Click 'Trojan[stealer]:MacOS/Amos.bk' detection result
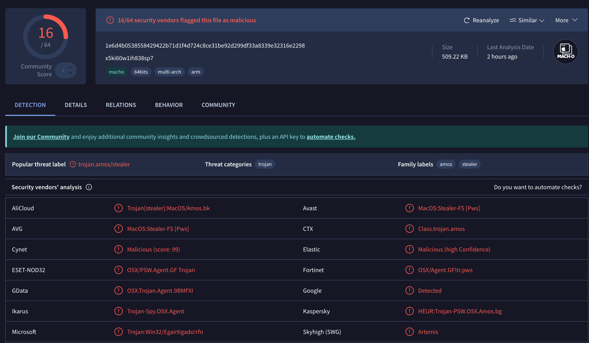Image resolution: width=589 pixels, height=343 pixels. pos(168,208)
